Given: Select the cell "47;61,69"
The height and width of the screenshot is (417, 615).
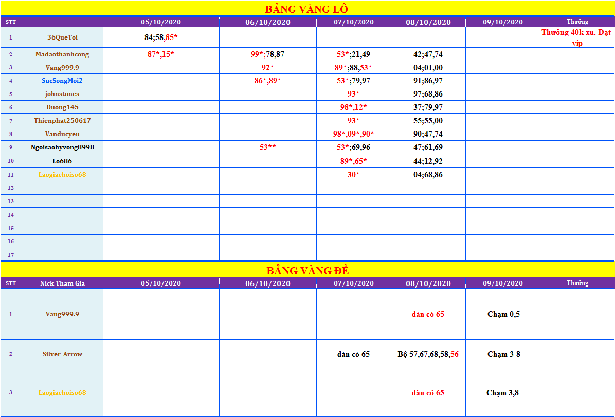Looking at the screenshot, I should click(x=428, y=147).
